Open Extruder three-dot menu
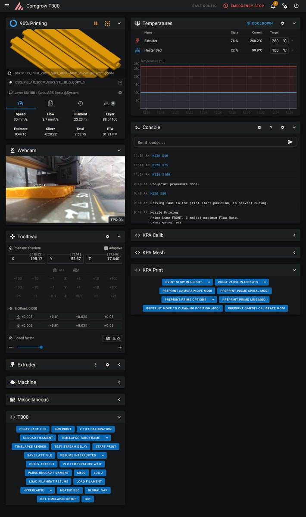This screenshot has height=517, width=306. (x=96, y=364)
